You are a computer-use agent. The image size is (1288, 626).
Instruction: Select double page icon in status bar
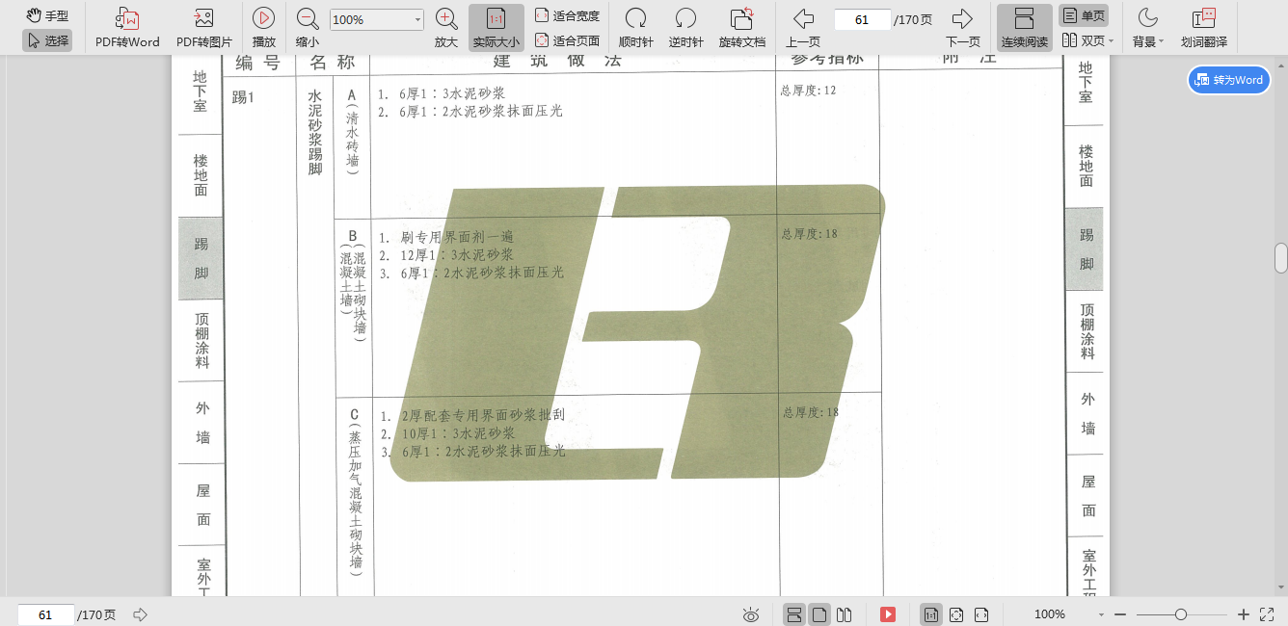point(844,614)
